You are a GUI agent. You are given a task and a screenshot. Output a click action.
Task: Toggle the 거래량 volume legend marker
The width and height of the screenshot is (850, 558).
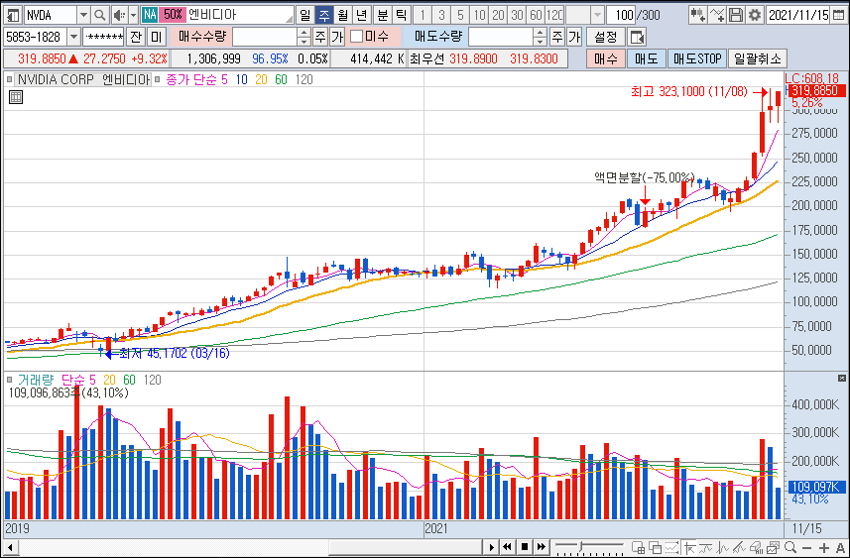click(9, 380)
